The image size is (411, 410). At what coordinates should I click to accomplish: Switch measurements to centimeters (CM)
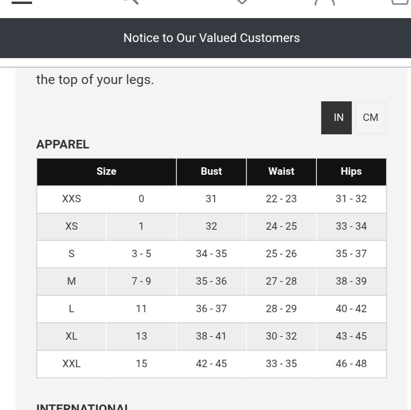click(370, 117)
